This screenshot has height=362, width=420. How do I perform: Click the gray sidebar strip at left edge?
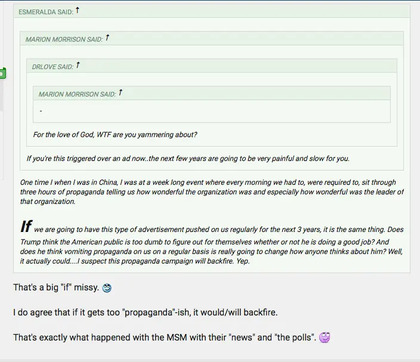[2, 95]
